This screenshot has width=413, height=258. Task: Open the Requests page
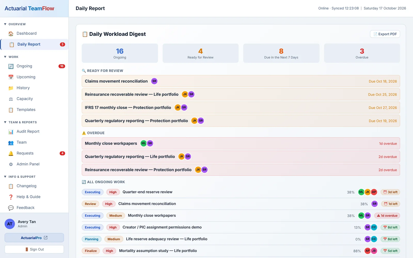click(34, 153)
